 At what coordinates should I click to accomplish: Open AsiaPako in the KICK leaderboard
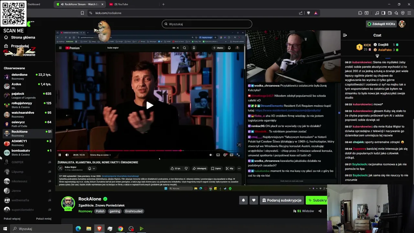point(386,50)
